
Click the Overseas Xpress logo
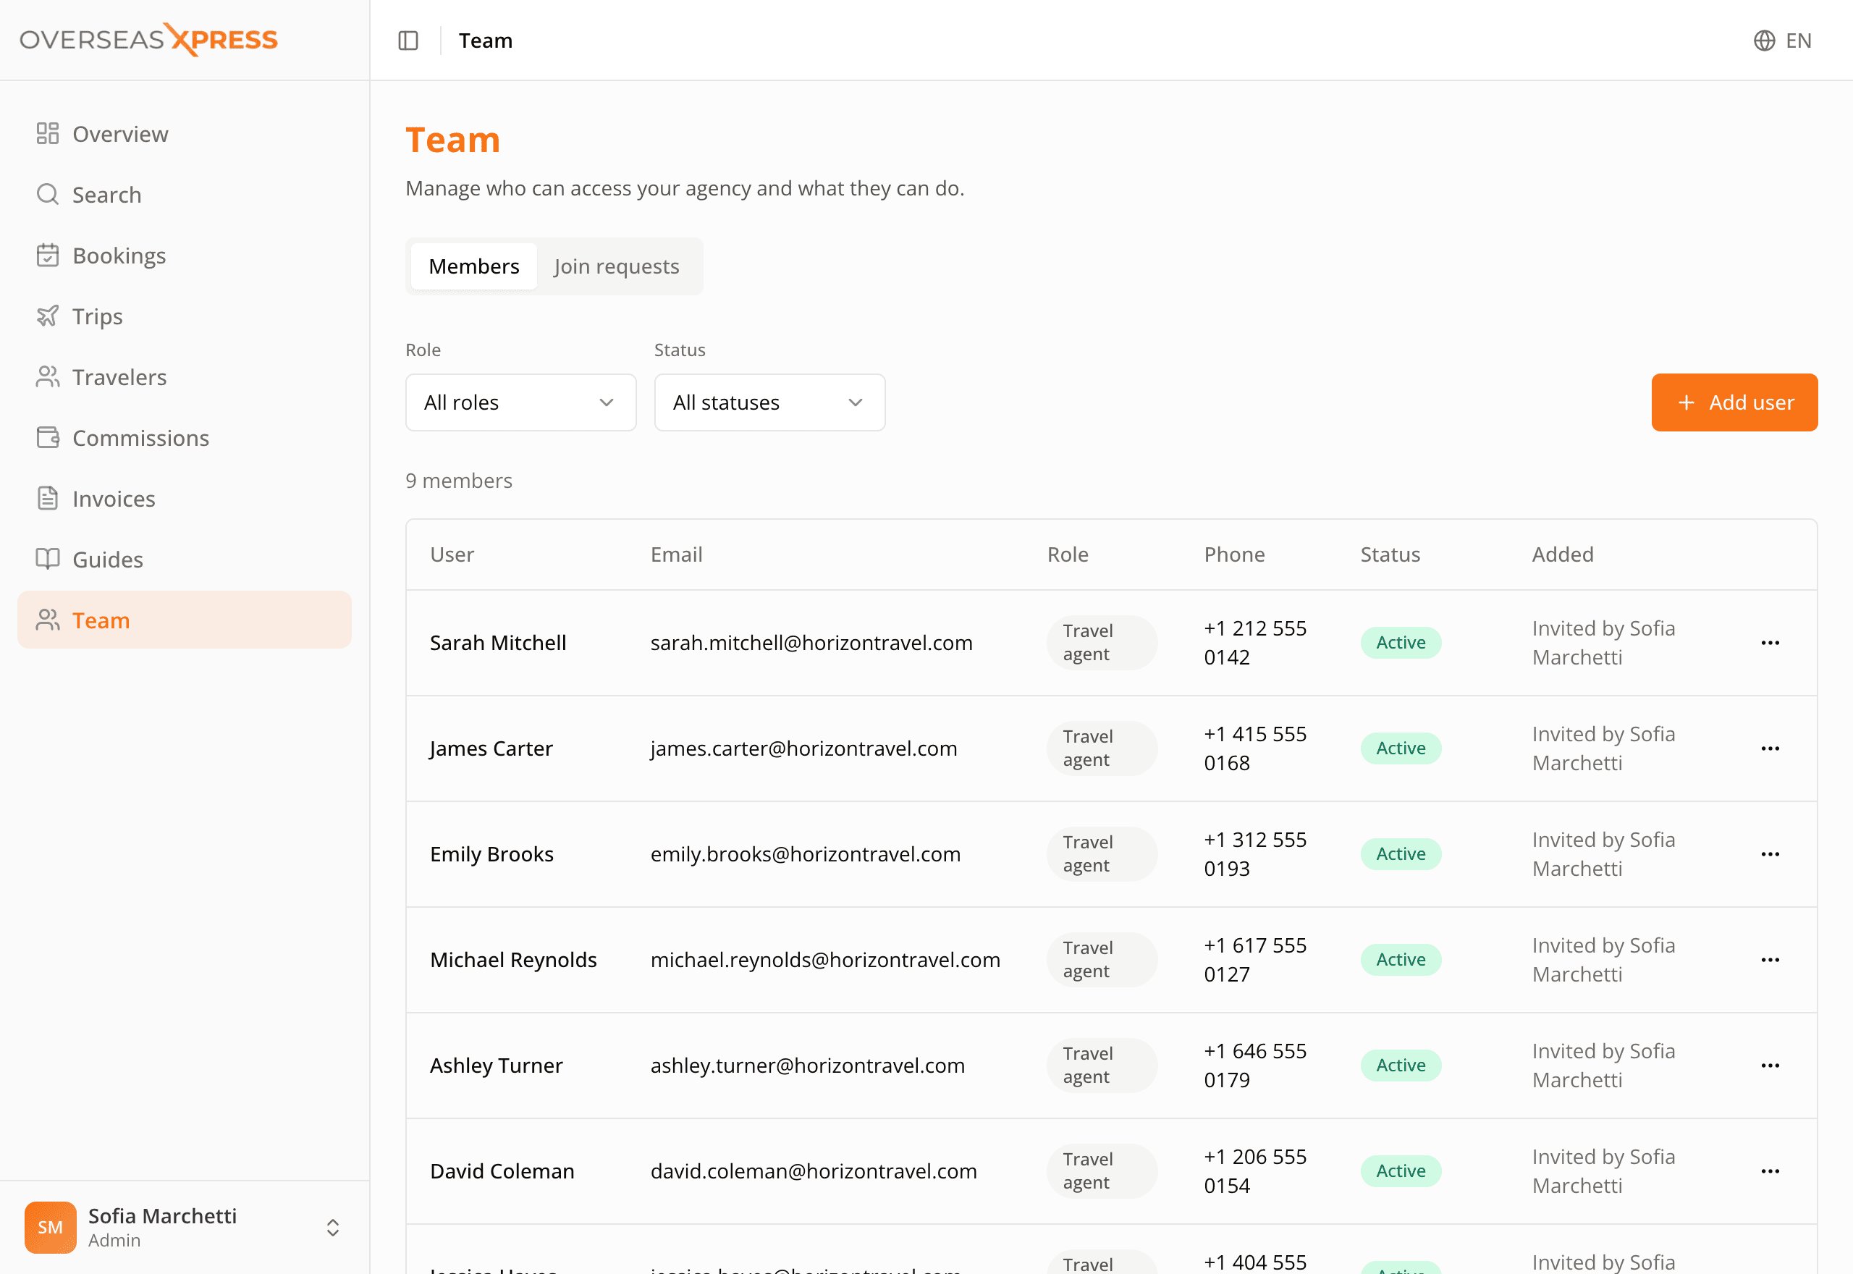click(149, 40)
